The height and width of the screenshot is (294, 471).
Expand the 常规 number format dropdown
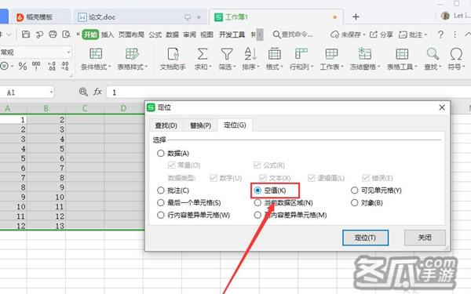[x=68, y=53]
